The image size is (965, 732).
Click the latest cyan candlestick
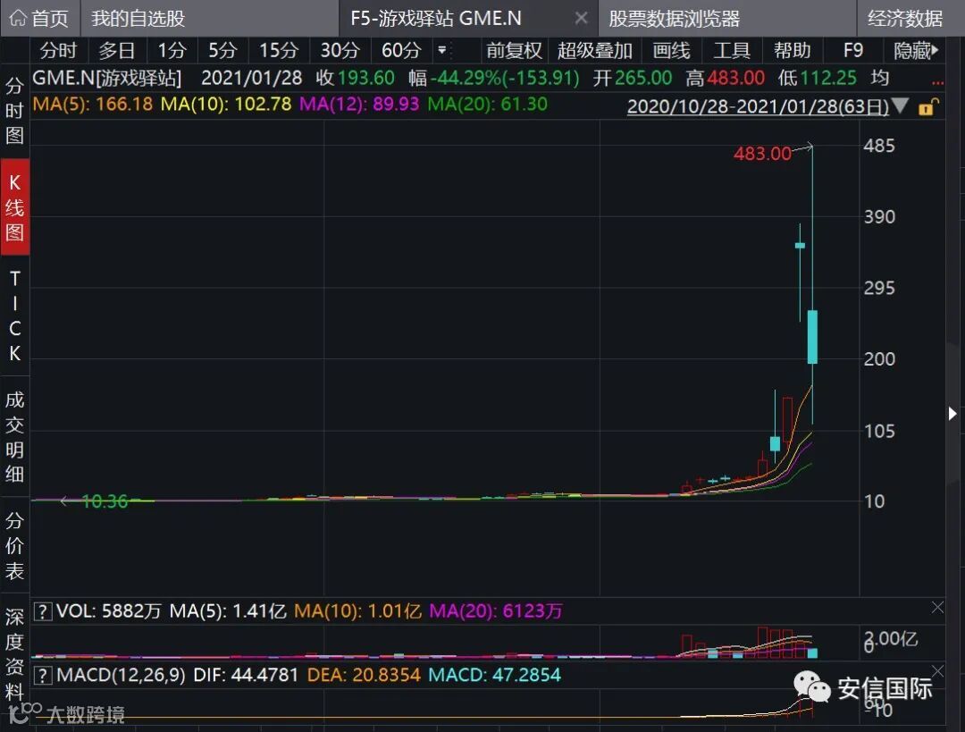812,336
